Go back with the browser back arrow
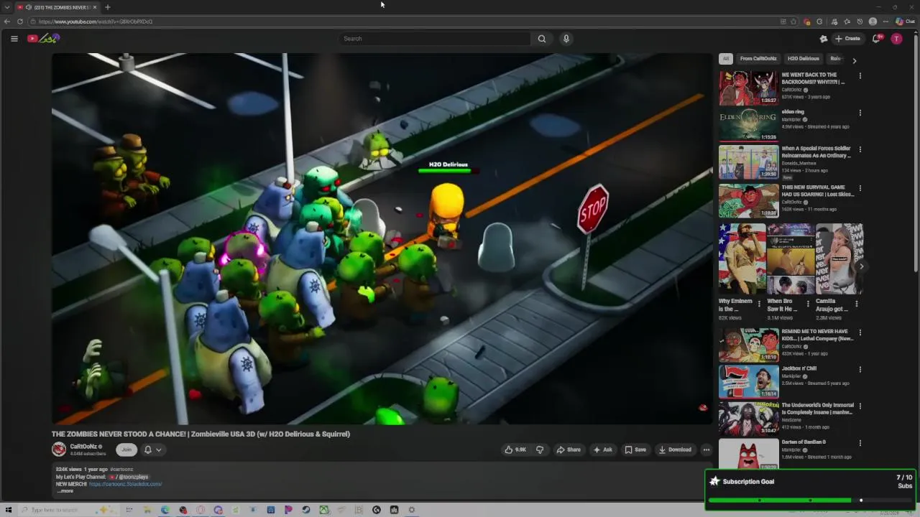This screenshot has height=517, width=920. point(7,22)
